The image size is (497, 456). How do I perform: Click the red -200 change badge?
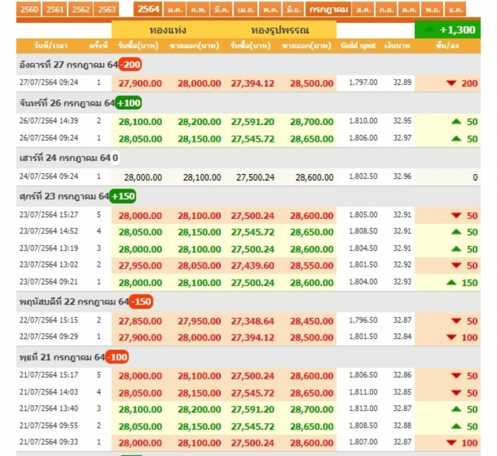pyautogui.click(x=131, y=65)
